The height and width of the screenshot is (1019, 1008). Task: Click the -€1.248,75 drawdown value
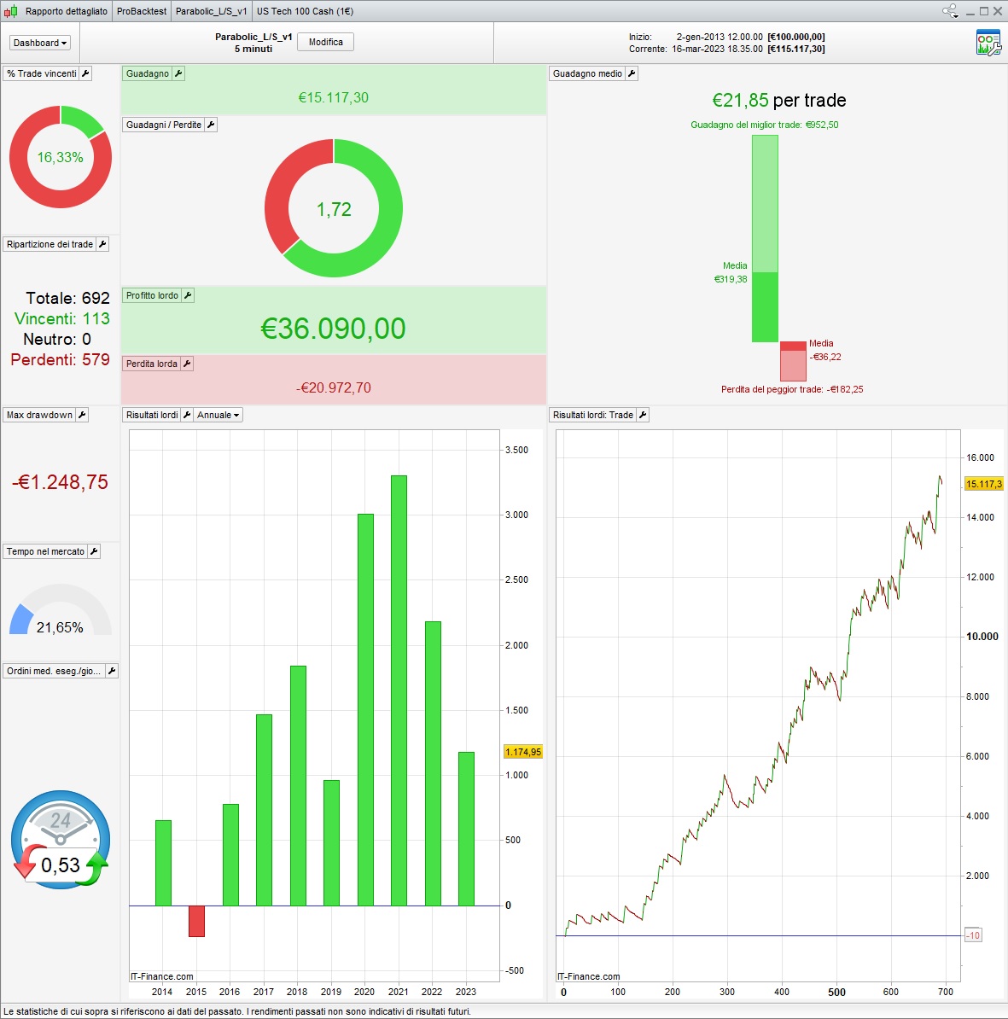pos(60,482)
